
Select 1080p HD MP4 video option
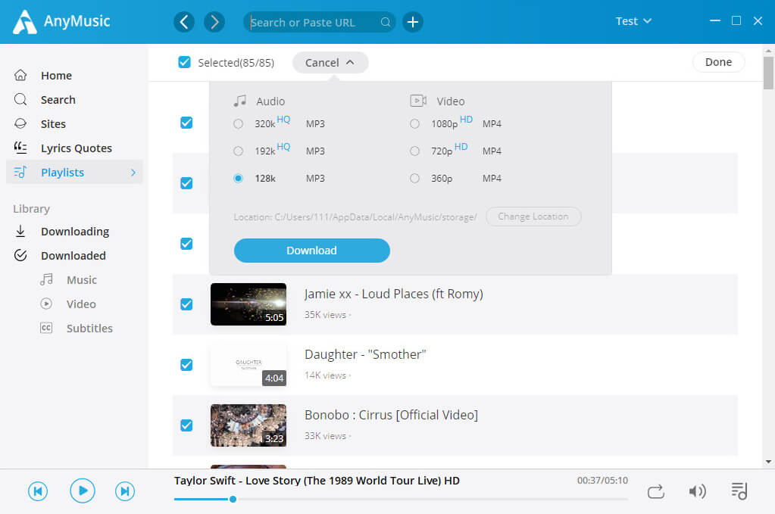(414, 124)
